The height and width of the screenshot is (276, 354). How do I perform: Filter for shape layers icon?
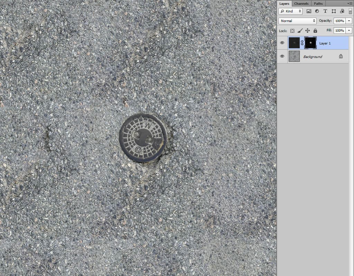[x=334, y=11]
